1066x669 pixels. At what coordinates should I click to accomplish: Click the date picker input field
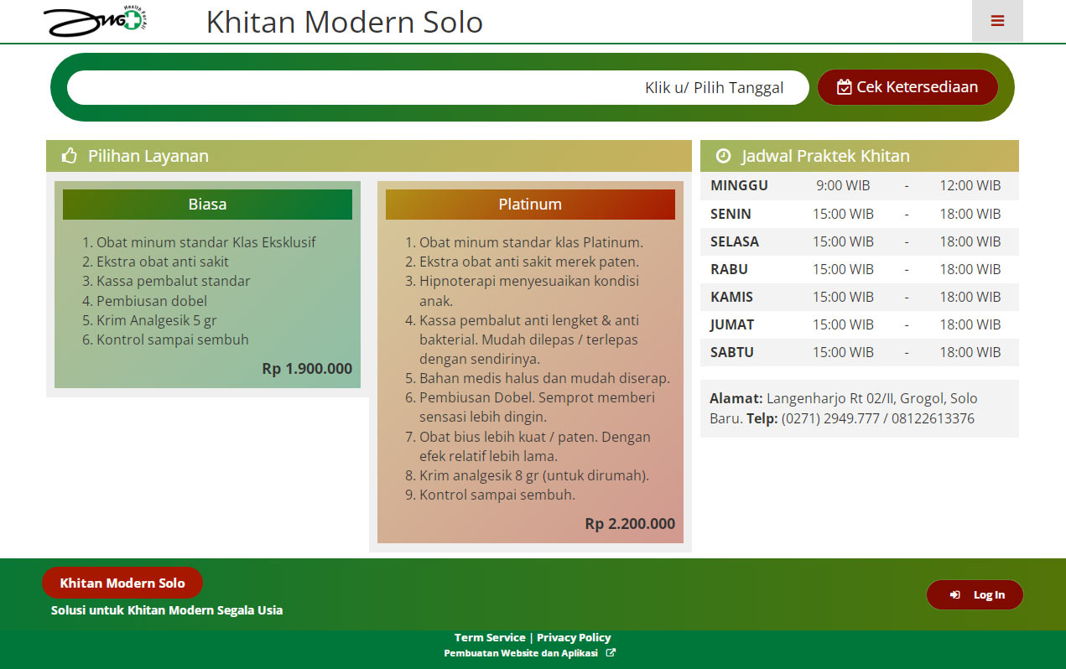click(x=438, y=87)
